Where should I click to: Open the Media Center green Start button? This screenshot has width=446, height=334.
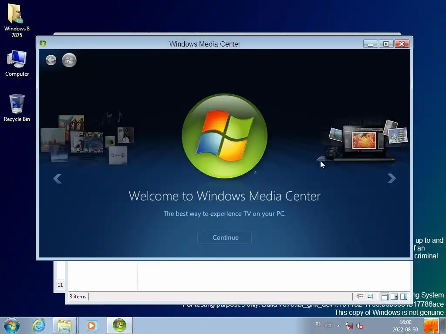pos(69,60)
